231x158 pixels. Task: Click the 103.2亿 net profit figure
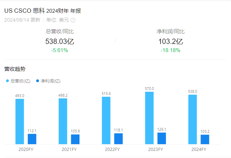(171, 41)
